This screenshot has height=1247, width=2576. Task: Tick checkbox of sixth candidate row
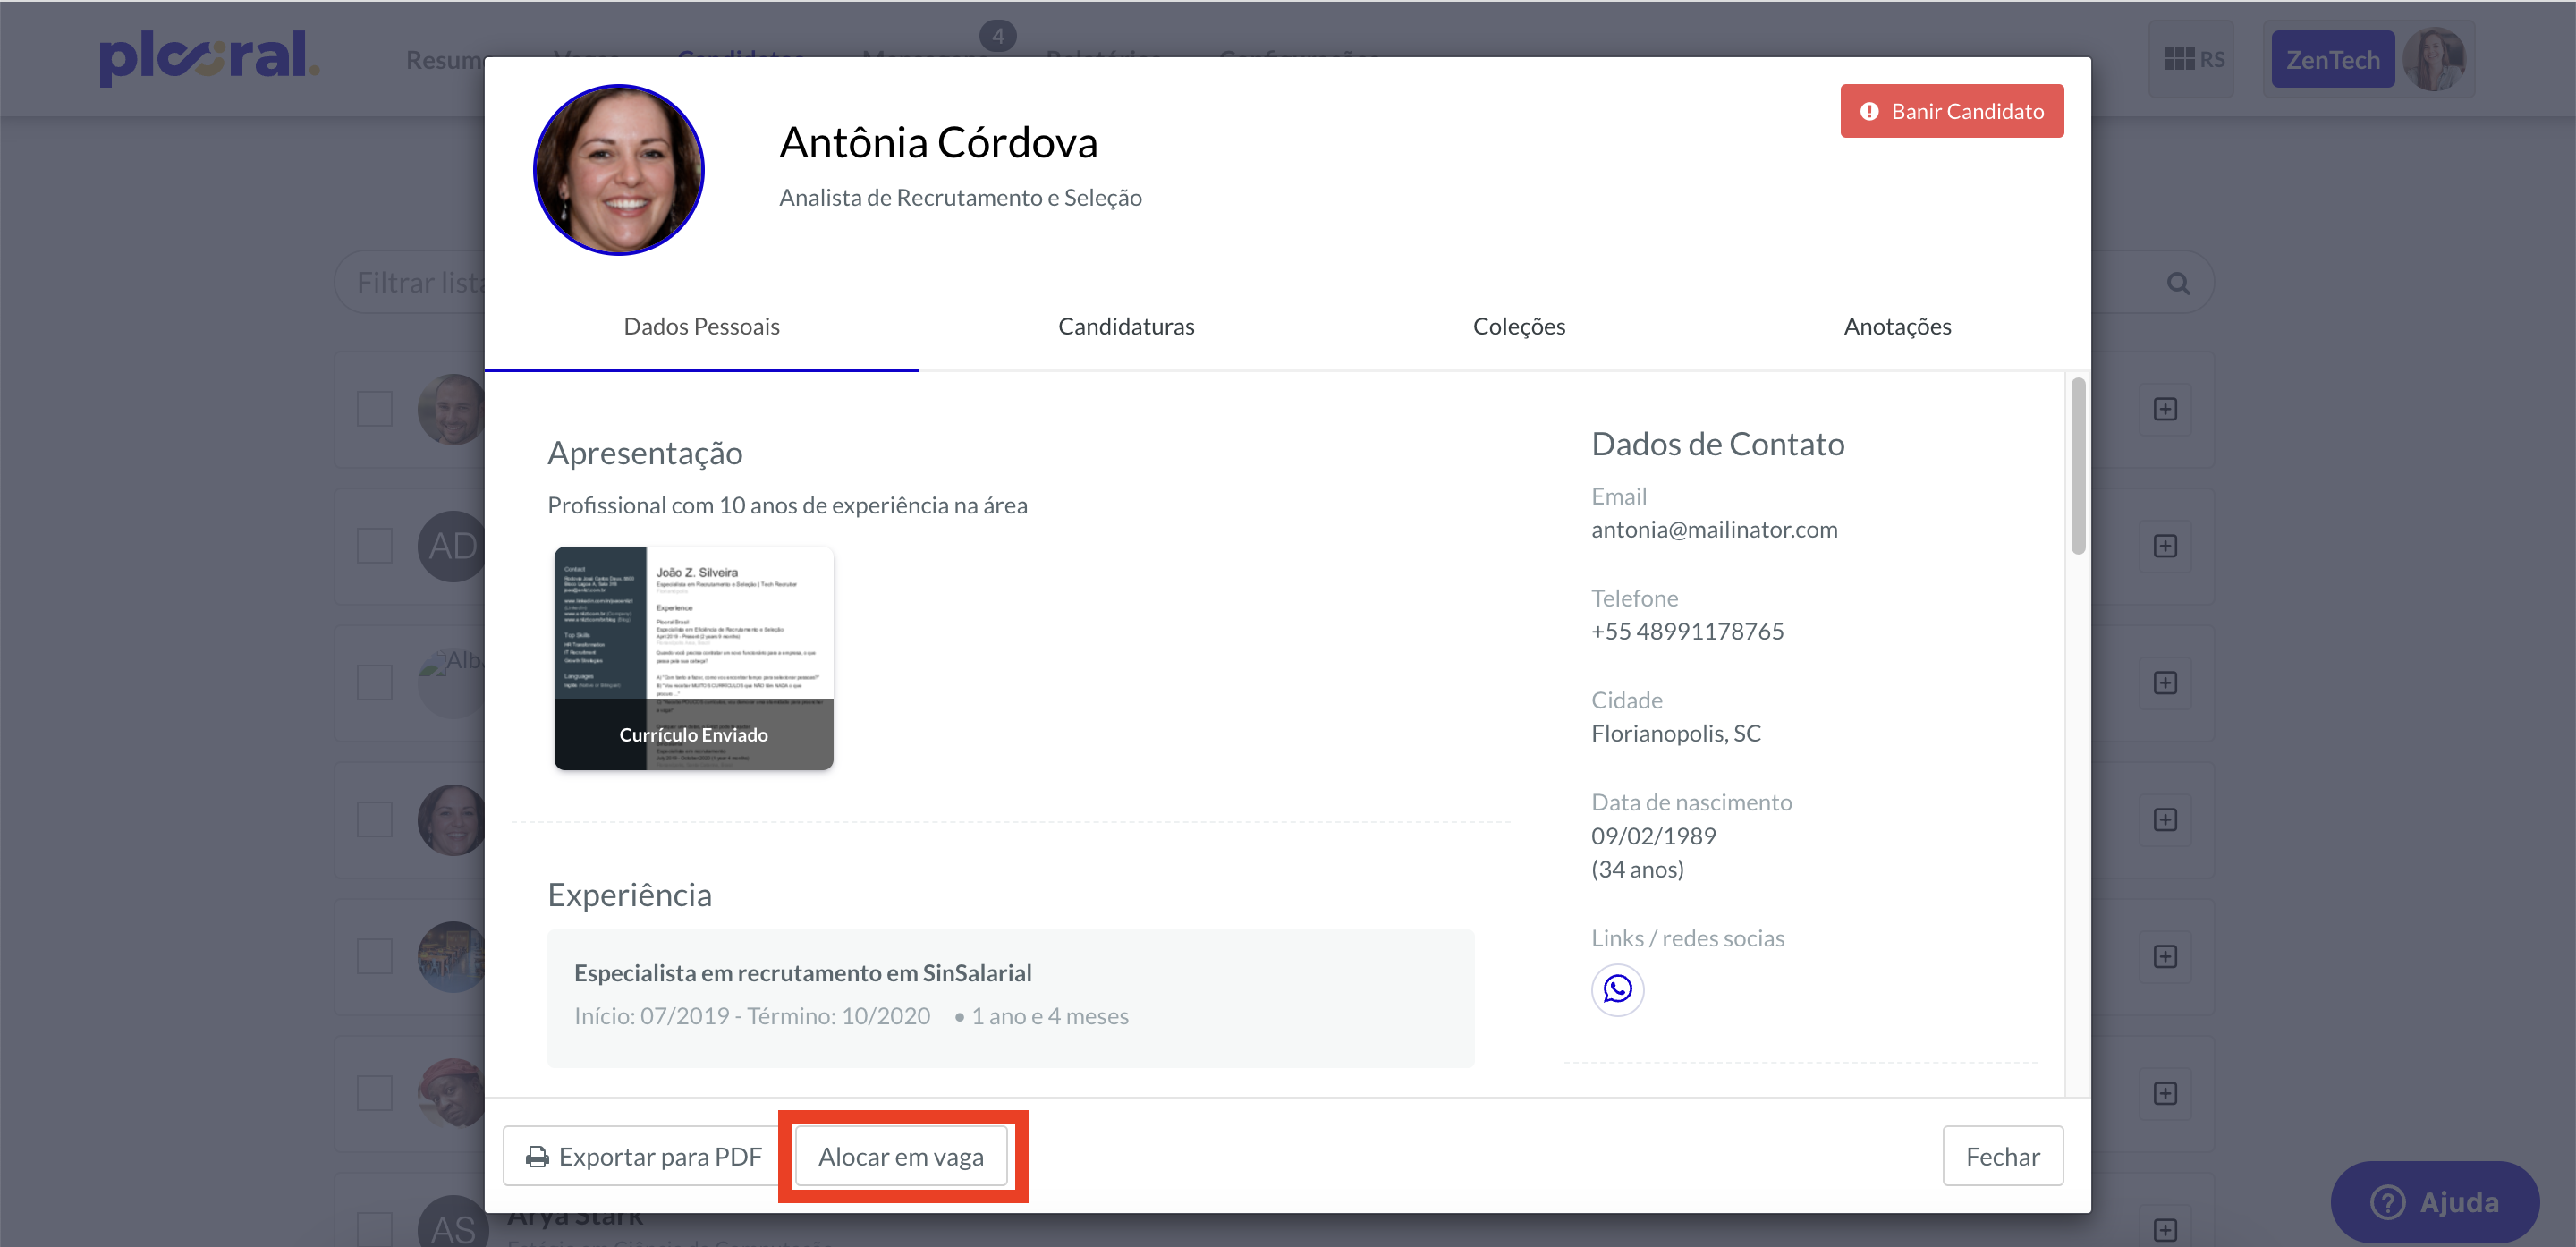click(x=374, y=1094)
